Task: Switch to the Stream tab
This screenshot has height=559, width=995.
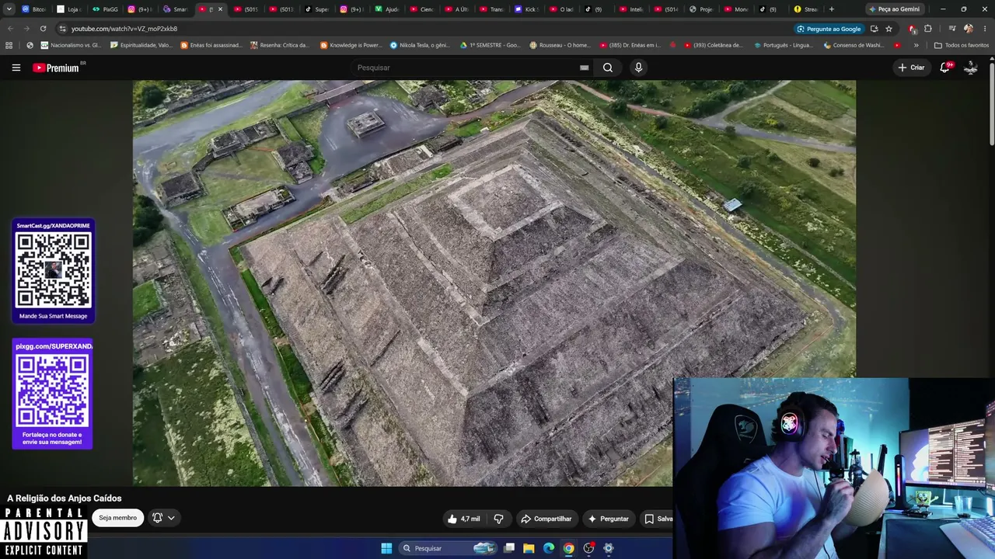Action: (x=805, y=9)
